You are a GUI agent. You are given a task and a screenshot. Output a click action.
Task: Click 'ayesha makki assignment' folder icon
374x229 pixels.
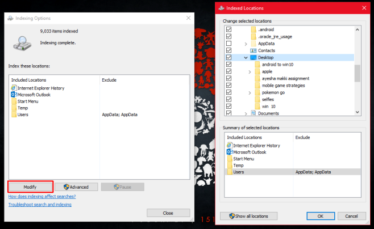coord(257,78)
